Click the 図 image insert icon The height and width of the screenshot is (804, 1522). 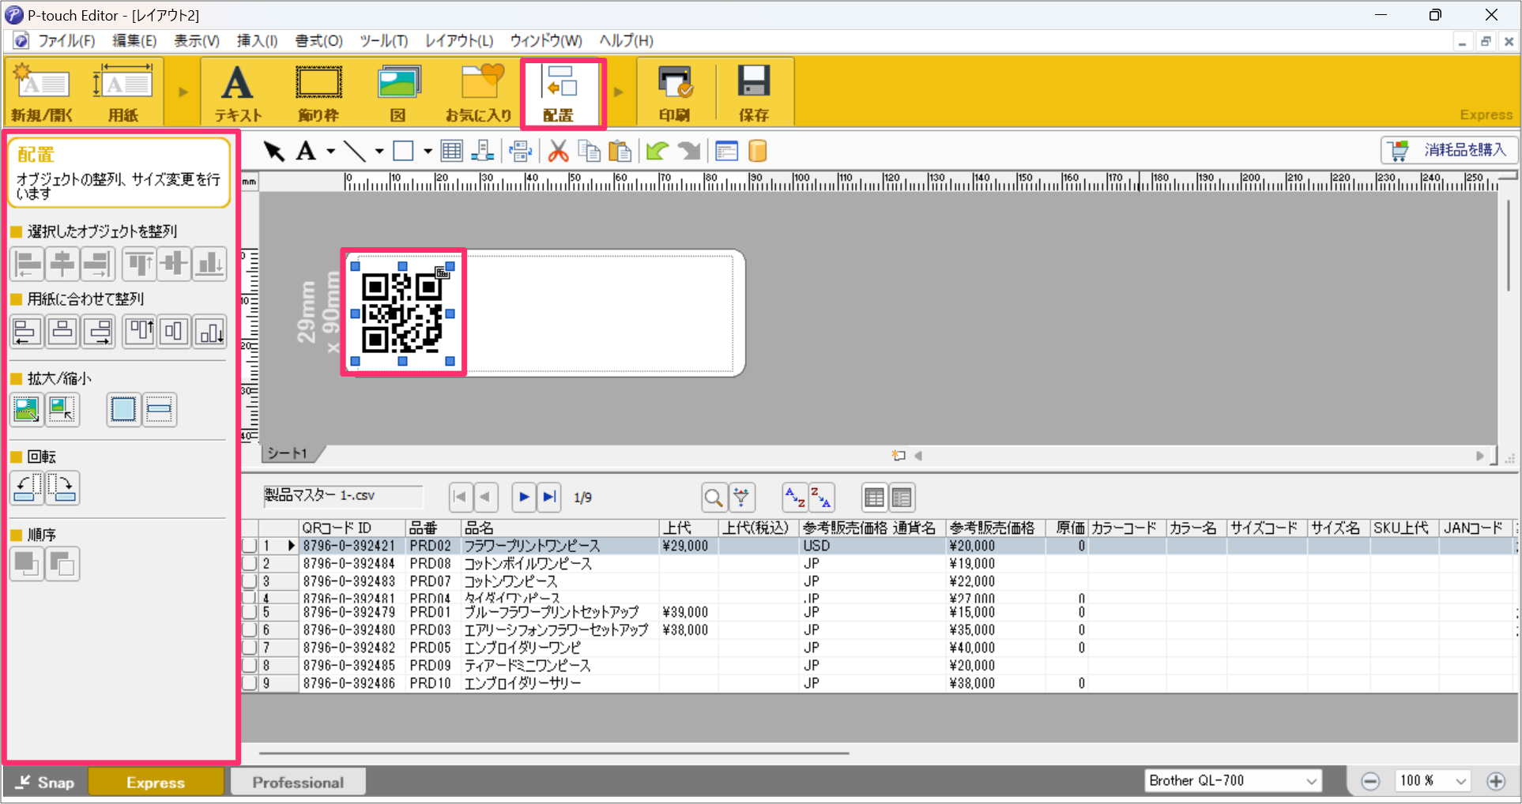point(398,92)
